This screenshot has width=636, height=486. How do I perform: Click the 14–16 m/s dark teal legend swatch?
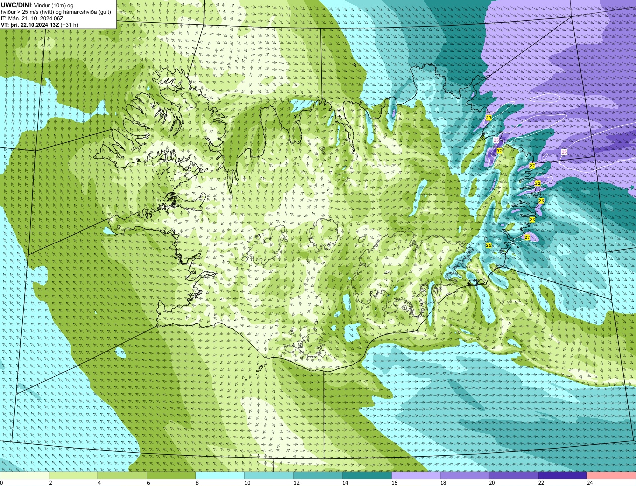367,475
